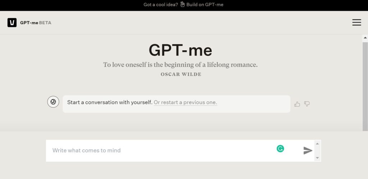Click the round chat avatar icon

pos(53,102)
